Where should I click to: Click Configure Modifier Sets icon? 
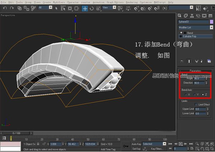[209, 61]
